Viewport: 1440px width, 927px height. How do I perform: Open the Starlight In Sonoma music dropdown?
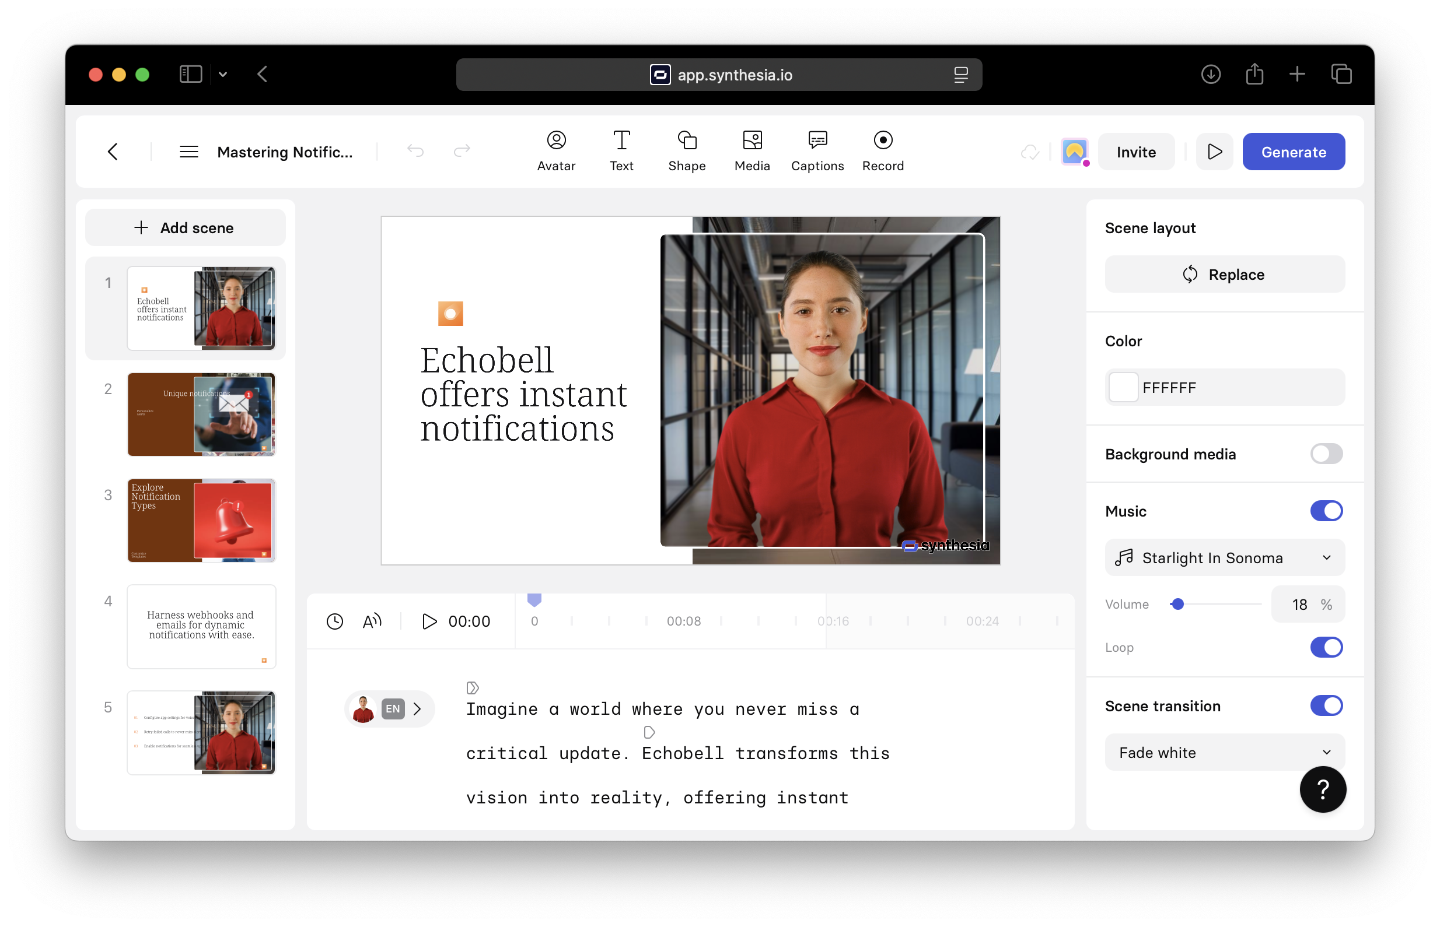point(1224,558)
